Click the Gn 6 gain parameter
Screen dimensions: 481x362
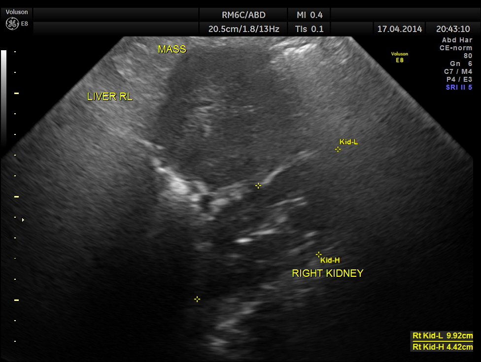pos(461,64)
